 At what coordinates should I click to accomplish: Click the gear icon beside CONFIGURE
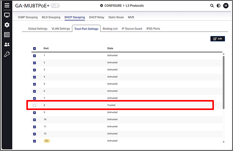coord(102,5)
